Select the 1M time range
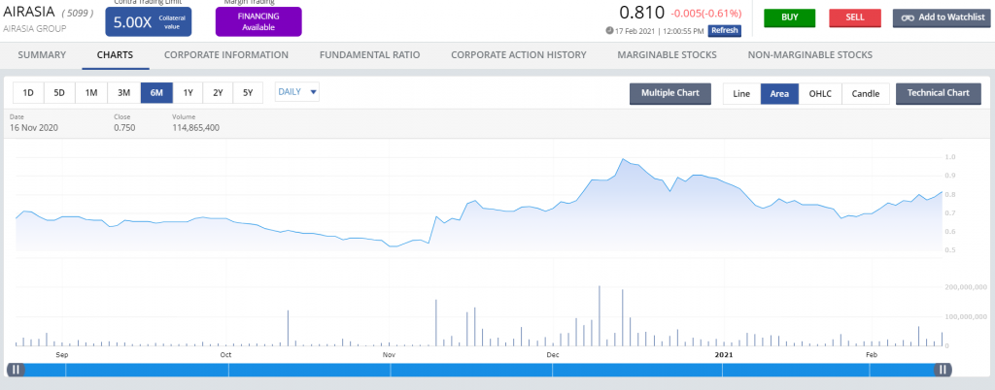The height and width of the screenshot is (390, 995). (x=91, y=93)
